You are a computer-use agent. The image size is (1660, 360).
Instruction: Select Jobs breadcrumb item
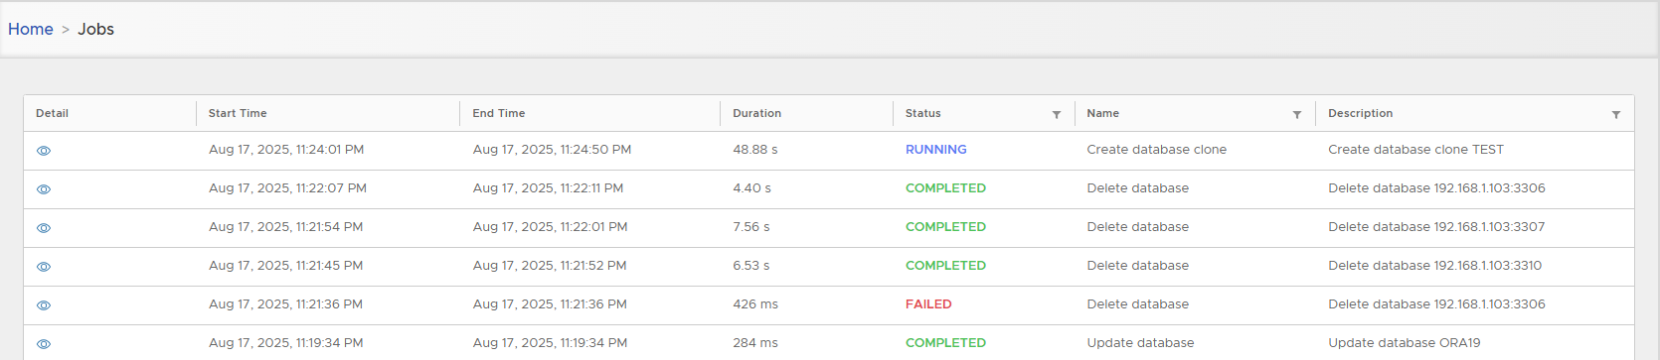coord(96,29)
